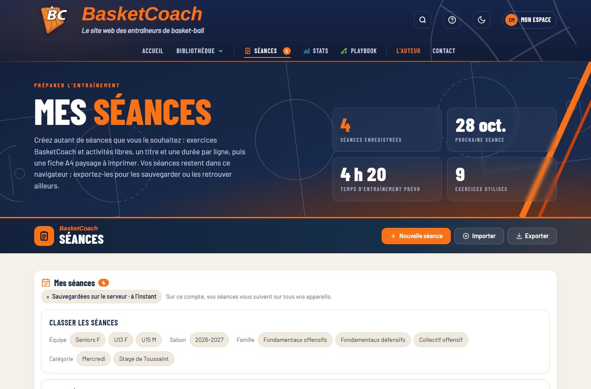591x389 pixels.
Task: Toggle the Mercredi category filter
Action: 94,359
